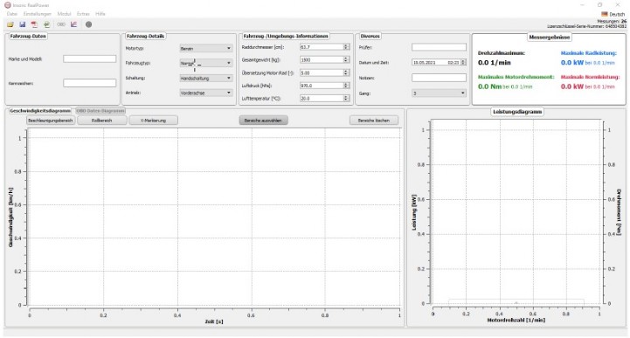The image size is (630, 338).
Task: Save measurement with the floppy disk icon
Action: click(23, 24)
